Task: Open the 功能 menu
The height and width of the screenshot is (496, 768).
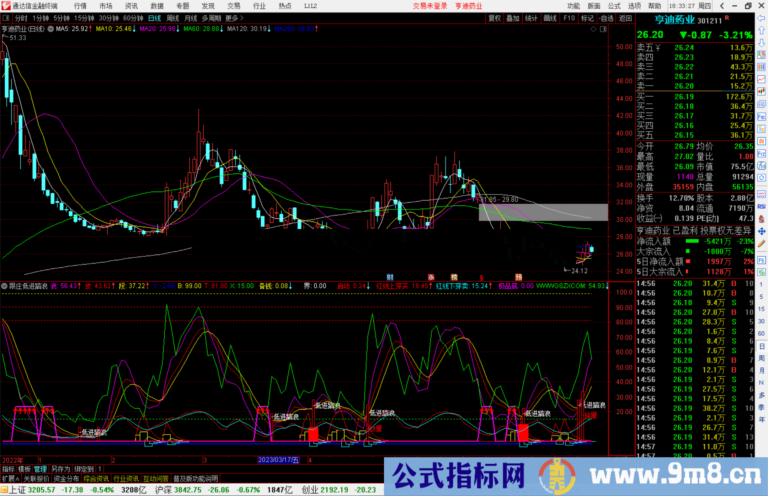Action: (573, 6)
